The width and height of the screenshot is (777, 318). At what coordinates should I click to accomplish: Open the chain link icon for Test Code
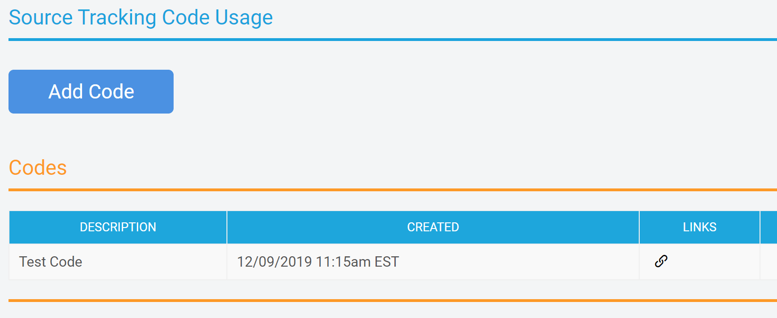(x=661, y=261)
